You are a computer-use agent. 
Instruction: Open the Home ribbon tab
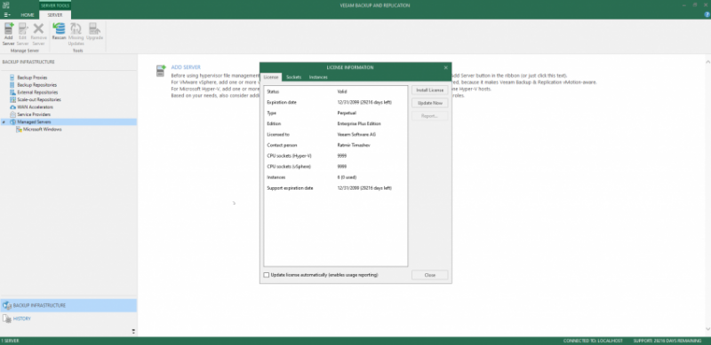(28, 15)
